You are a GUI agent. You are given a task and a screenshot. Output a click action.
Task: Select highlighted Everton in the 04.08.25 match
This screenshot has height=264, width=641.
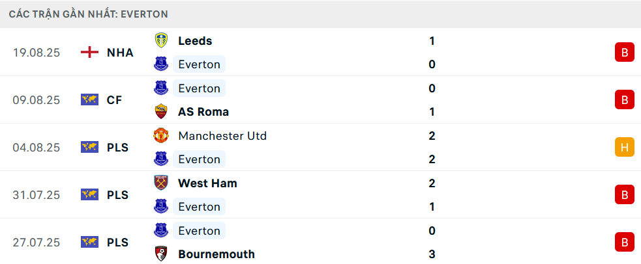[x=199, y=159]
